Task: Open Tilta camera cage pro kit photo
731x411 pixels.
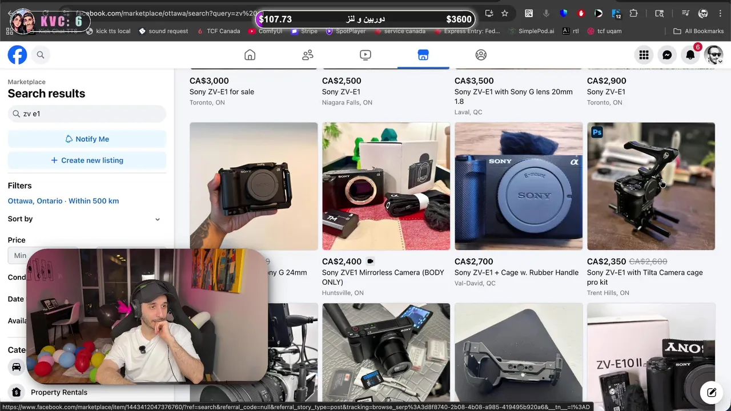Action: tap(651, 186)
